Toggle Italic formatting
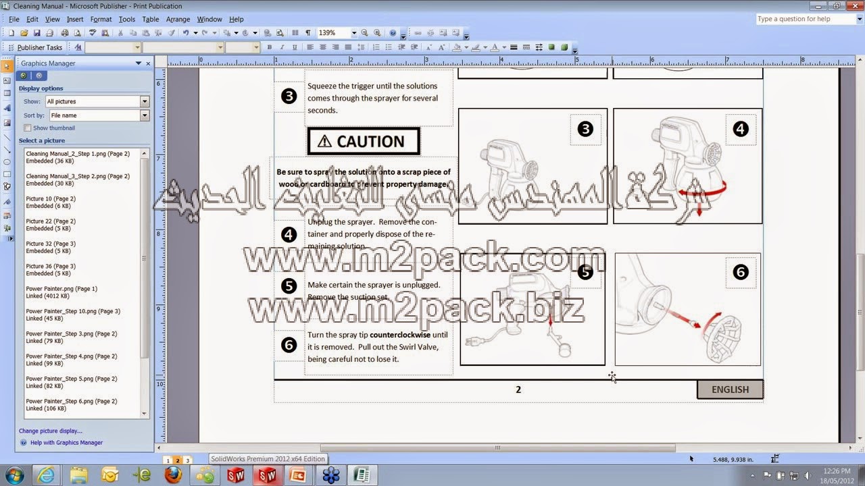The height and width of the screenshot is (486, 865). [281, 47]
